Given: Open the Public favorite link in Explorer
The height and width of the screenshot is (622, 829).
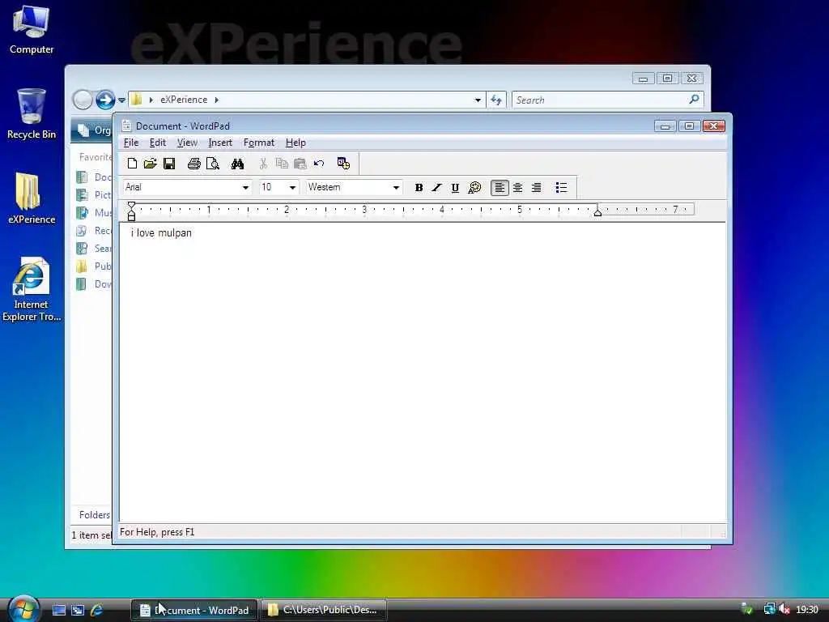Looking at the screenshot, I should pyautogui.click(x=94, y=266).
